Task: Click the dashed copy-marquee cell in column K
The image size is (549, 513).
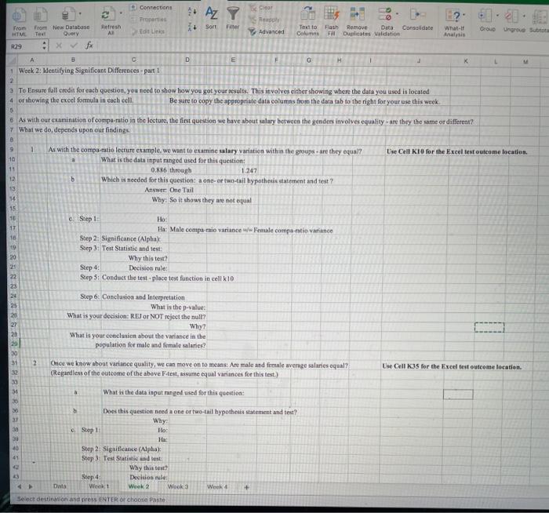Action: click(489, 327)
